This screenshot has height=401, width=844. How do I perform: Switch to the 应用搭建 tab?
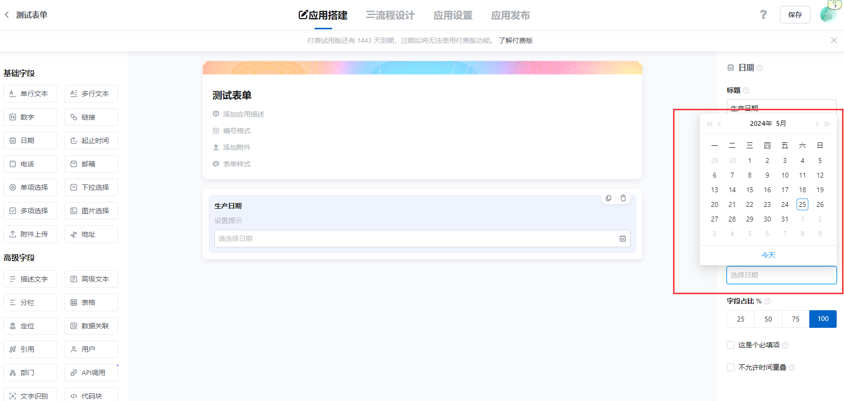point(323,15)
